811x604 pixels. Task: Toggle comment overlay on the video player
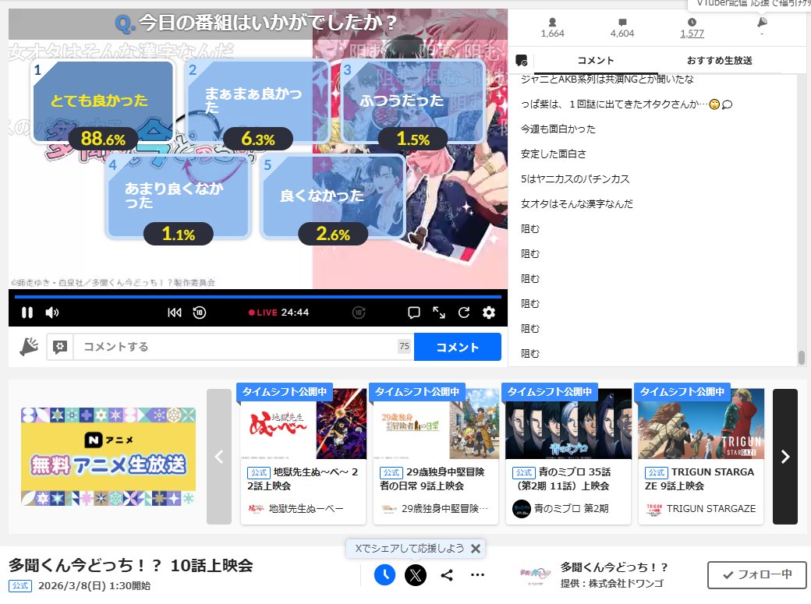[413, 312]
